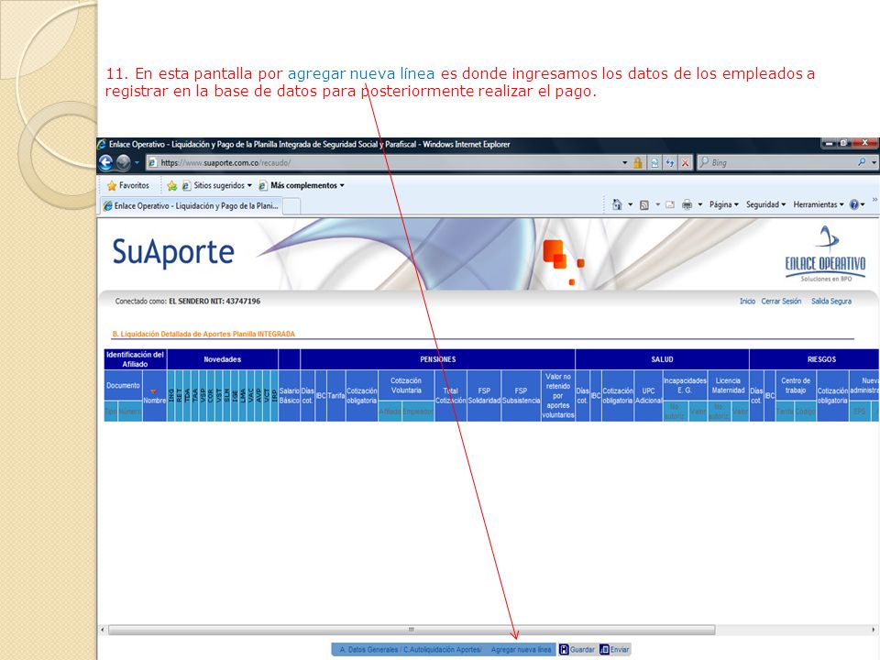Viewport: 880px width, 660px height.
Task: Click the scrollbar right arrow
Action: pos(874,630)
